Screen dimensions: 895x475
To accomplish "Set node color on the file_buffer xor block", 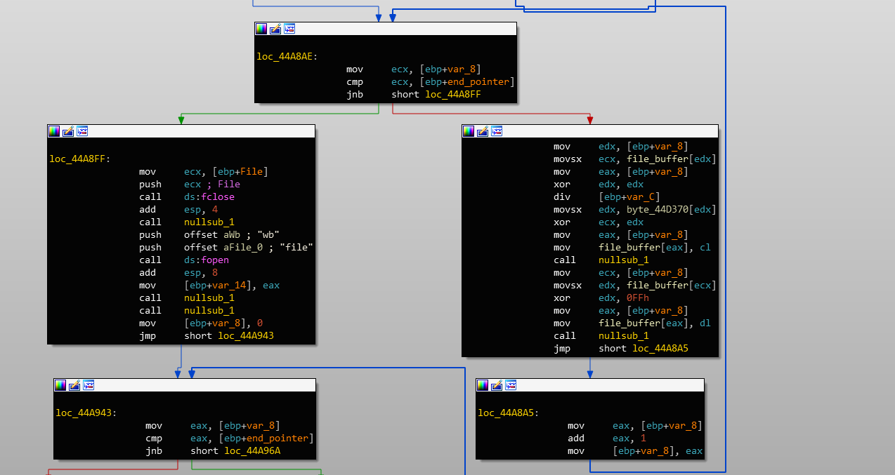I will [469, 131].
